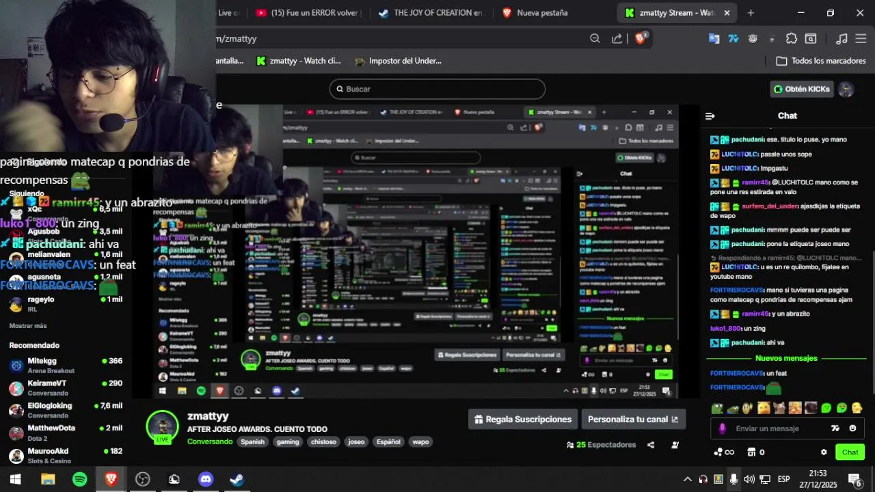Open Brave hamburger main menu
875x492 pixels.
tap(861, 38)
